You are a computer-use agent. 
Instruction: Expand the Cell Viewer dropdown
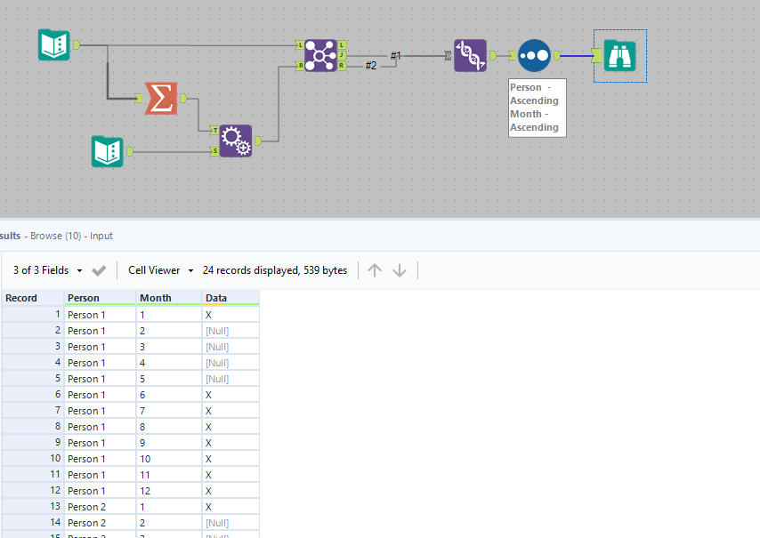[160, 270]
